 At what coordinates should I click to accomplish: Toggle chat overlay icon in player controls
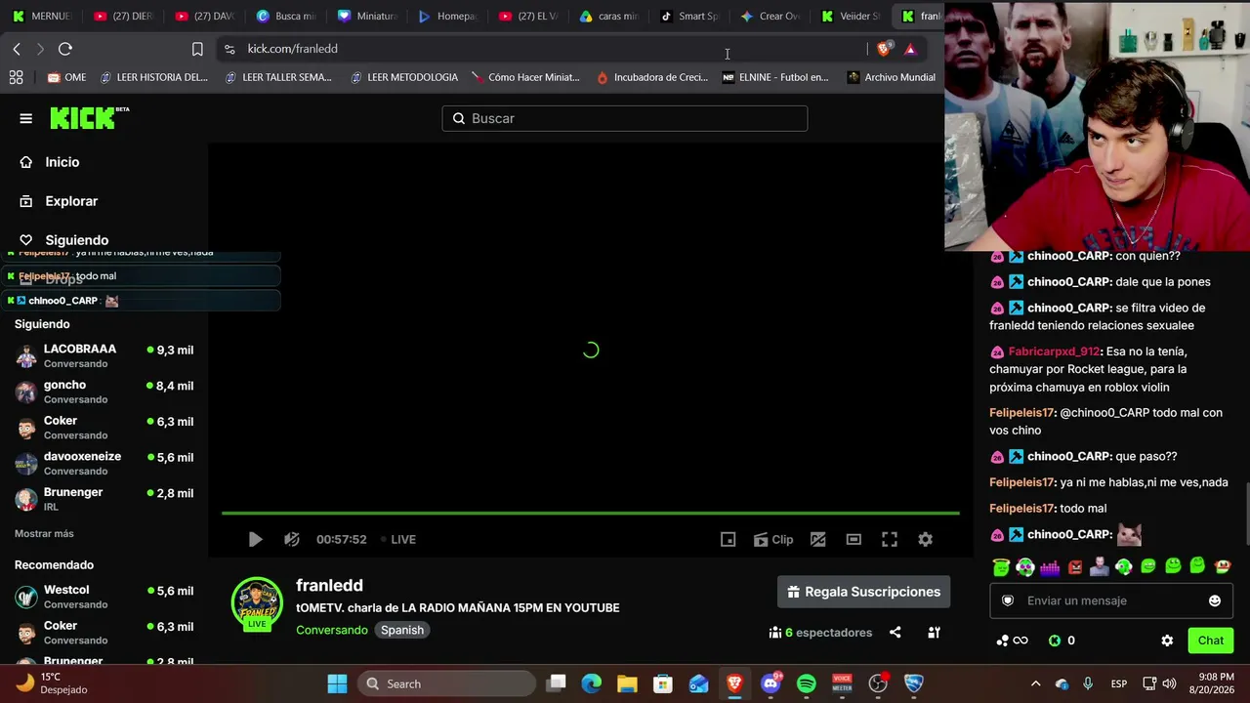coord(818,539)
